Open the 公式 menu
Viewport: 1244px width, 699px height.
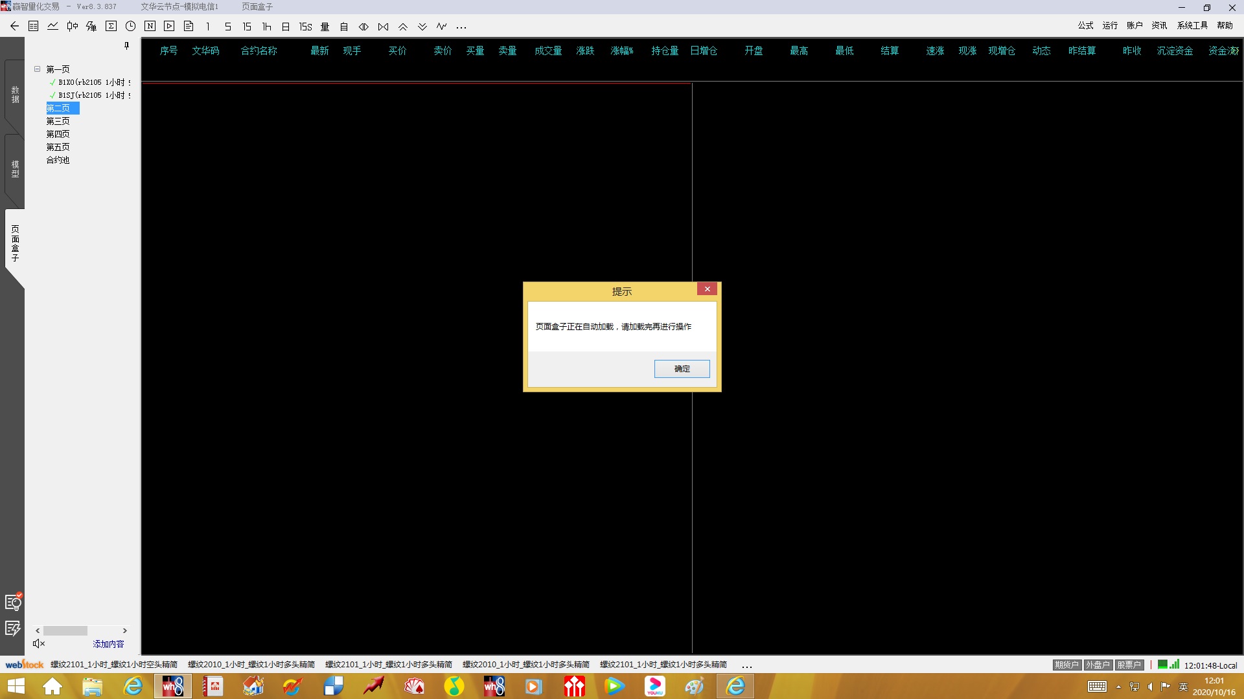click(x=1085, y=25)
